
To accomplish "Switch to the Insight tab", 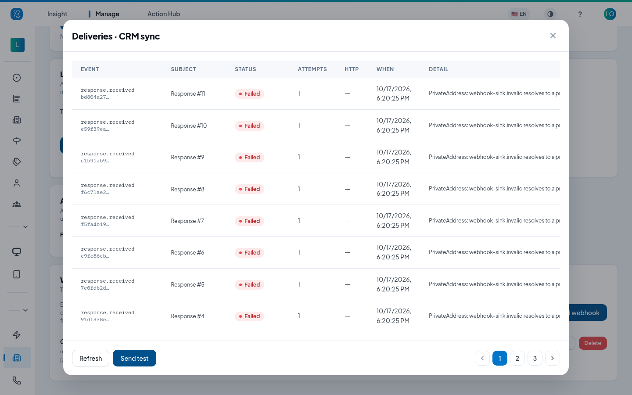I will [x=57, y=14].
